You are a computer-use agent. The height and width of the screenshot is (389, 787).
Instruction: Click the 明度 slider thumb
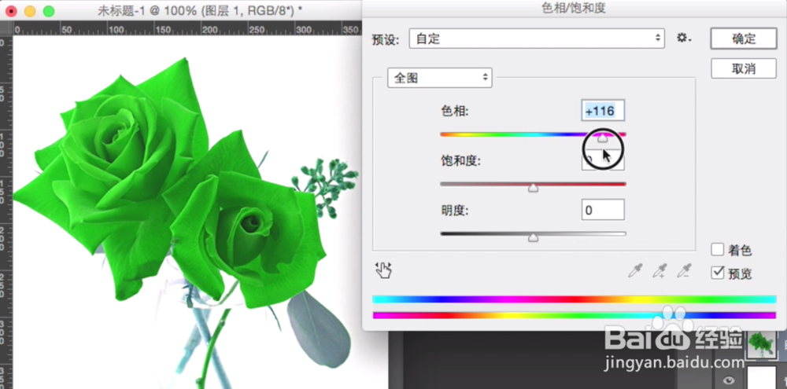click(533, 237)
